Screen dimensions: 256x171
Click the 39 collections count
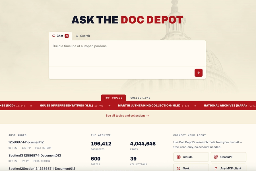(133, 159)
